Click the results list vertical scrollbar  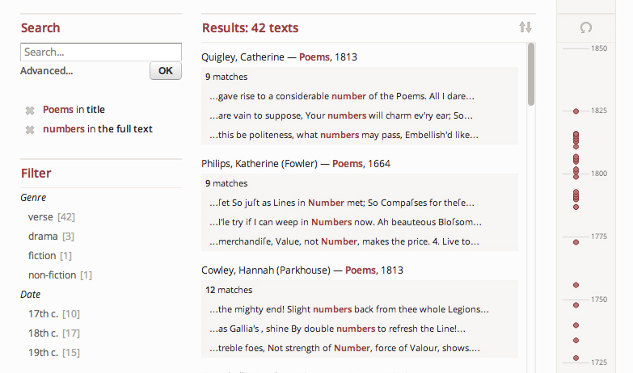tap(531, 74)
